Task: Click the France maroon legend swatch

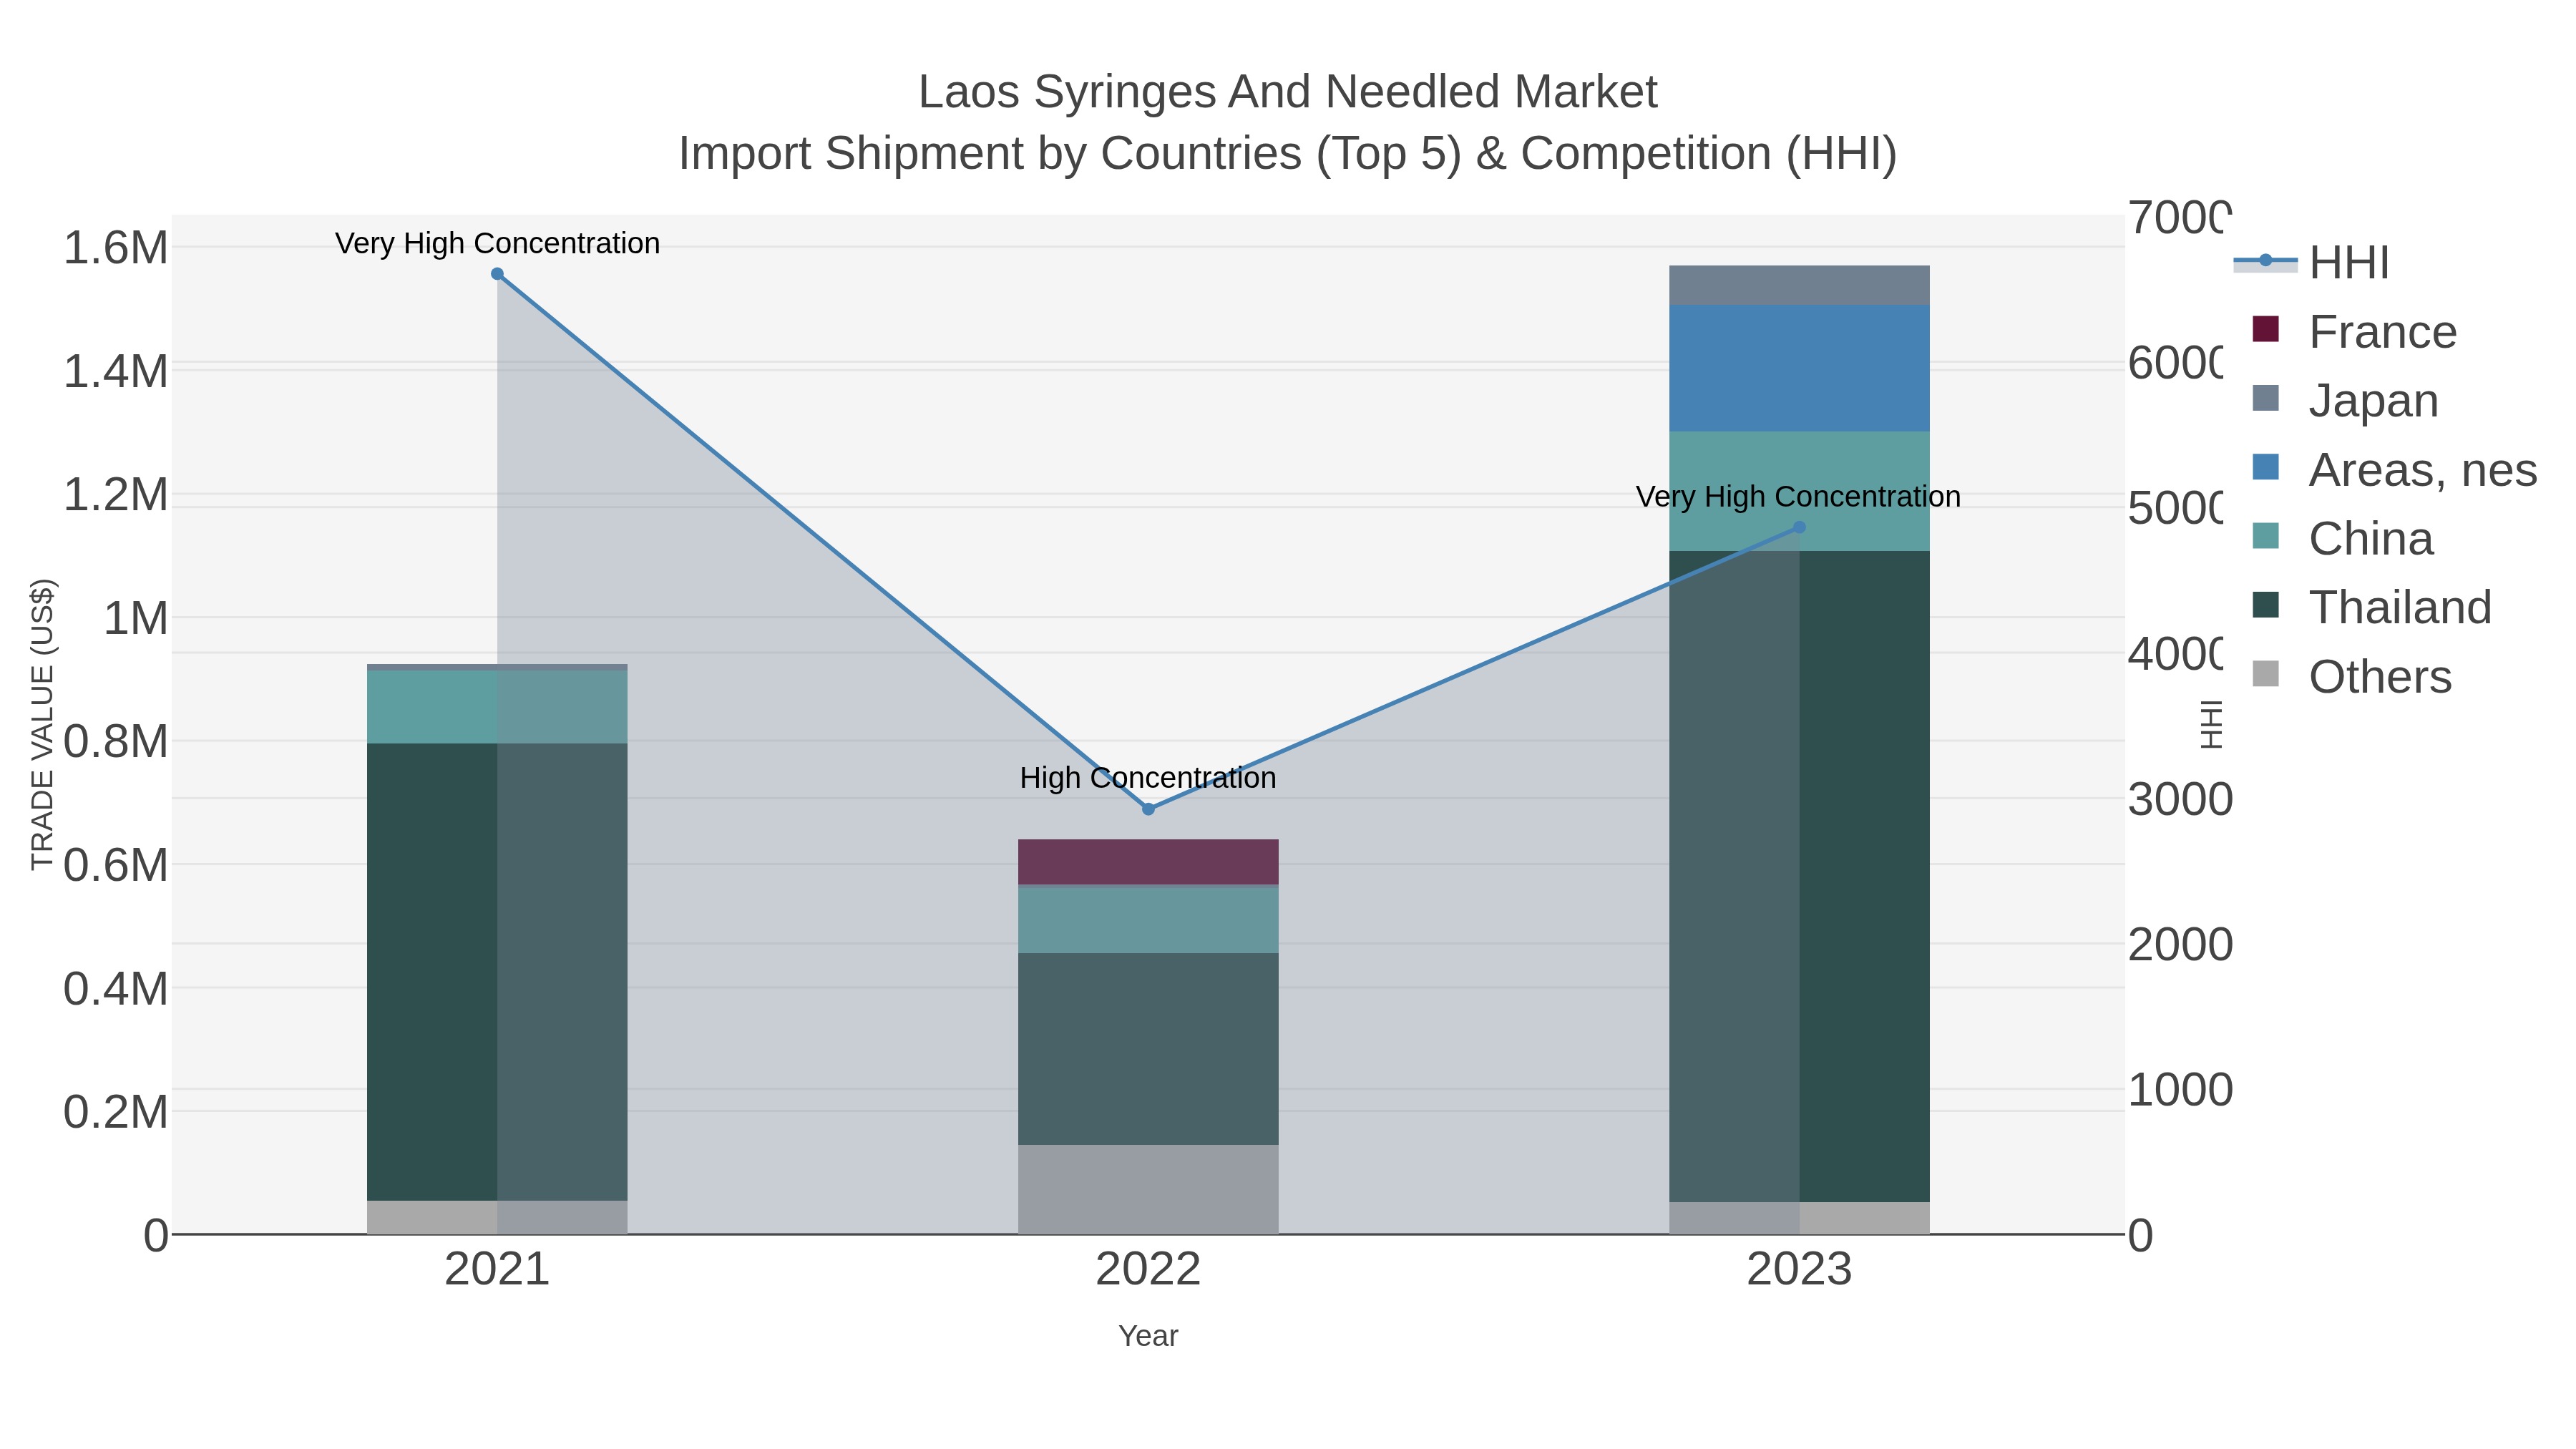Action: [2266, 329]
